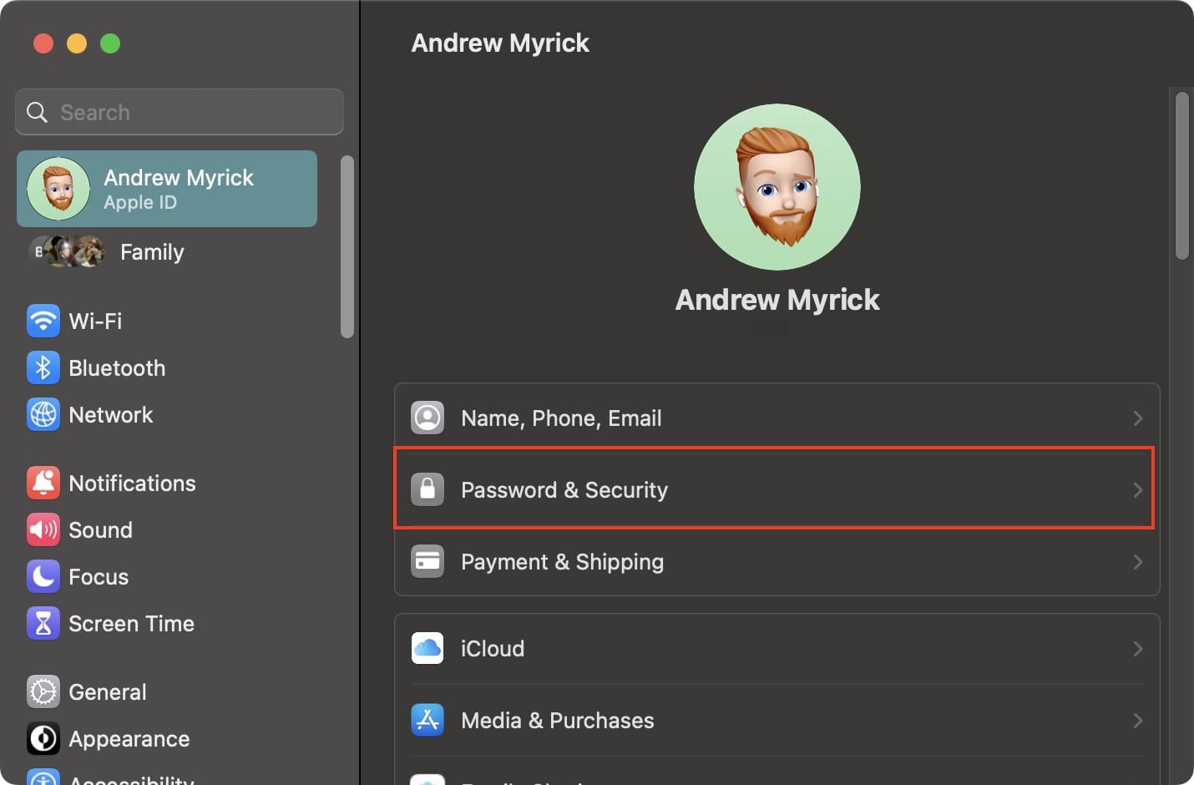Select the Notifications bell icon
The height and width of the screenshot is (785, 1194).
43,483
